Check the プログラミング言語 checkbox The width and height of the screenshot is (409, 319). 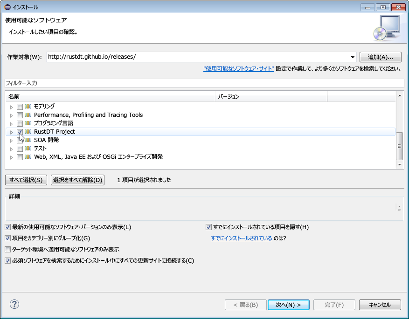tap(20, 123)
